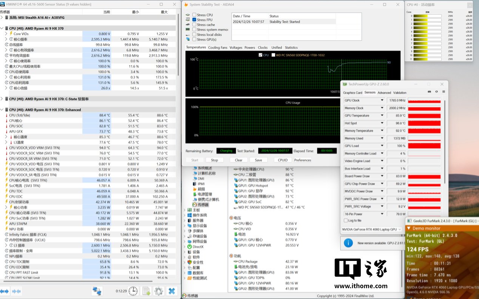Image resolution: width=479 pixels, height=299 pixels.
Task: Expand the Core VIDs row in HWiNFO
Action: tap(6, 34)
